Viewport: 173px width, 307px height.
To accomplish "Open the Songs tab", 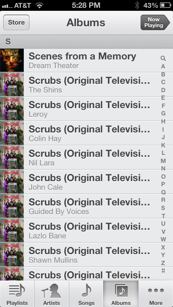I will coord(86,294).
